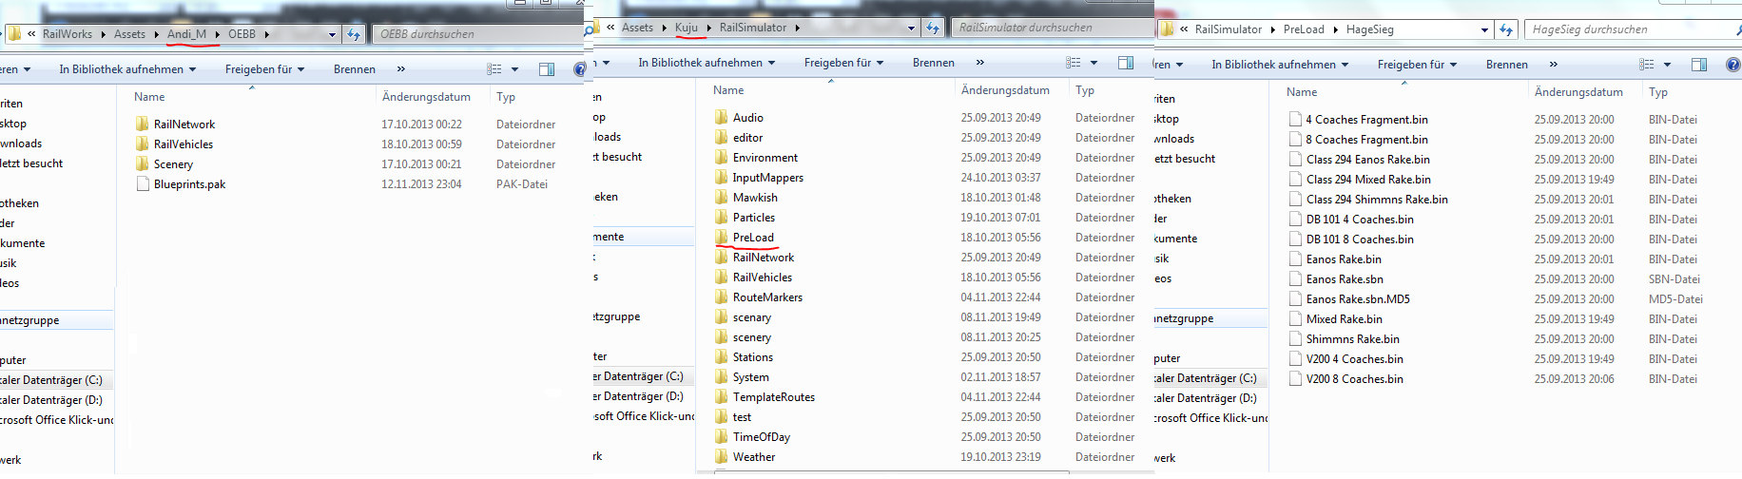This screenshot has height=479, width=1742.
Task: Select the Blueprints.pak file icon
Action: point(143,184)
